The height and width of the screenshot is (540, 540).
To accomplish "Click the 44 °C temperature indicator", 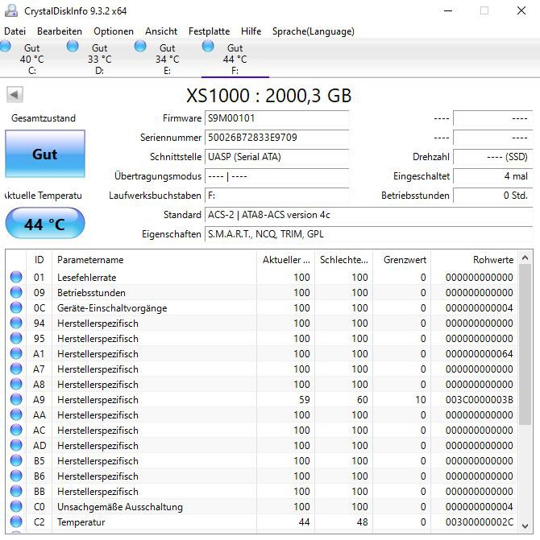I will tap(44, 225).
